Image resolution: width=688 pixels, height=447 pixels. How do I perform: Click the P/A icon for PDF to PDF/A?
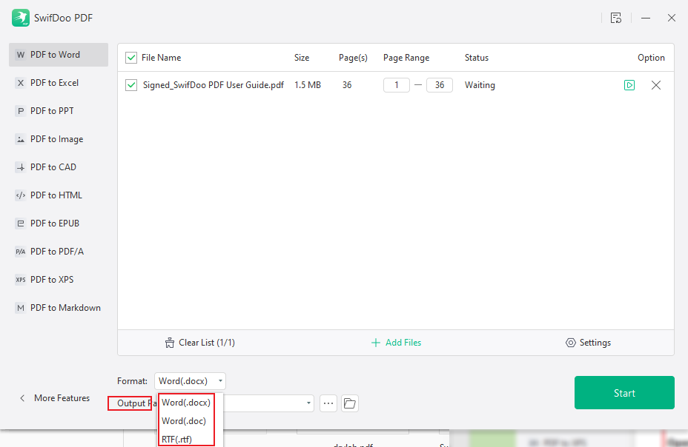pyautogui.click(x=21, y=252)
